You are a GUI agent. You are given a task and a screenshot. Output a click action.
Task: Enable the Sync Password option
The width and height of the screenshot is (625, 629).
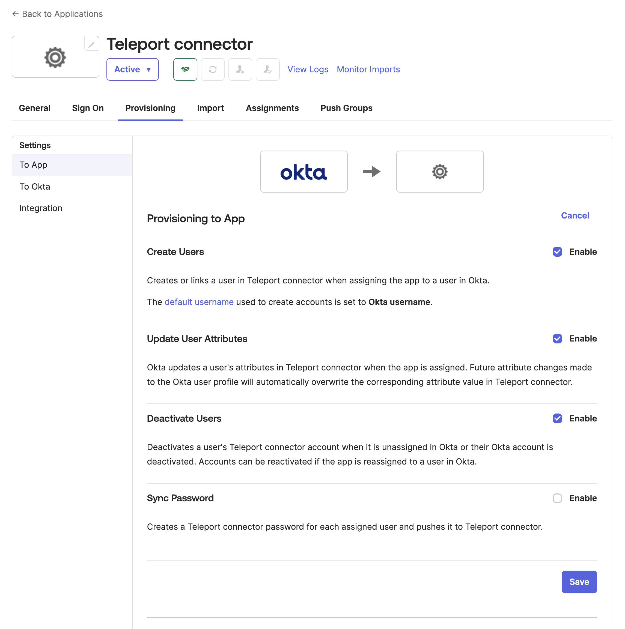pos(557,498)
